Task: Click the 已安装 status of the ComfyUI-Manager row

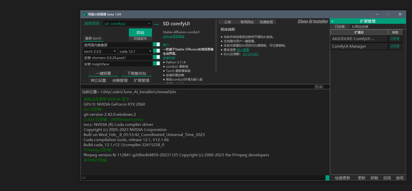Action: click(395, 46)
